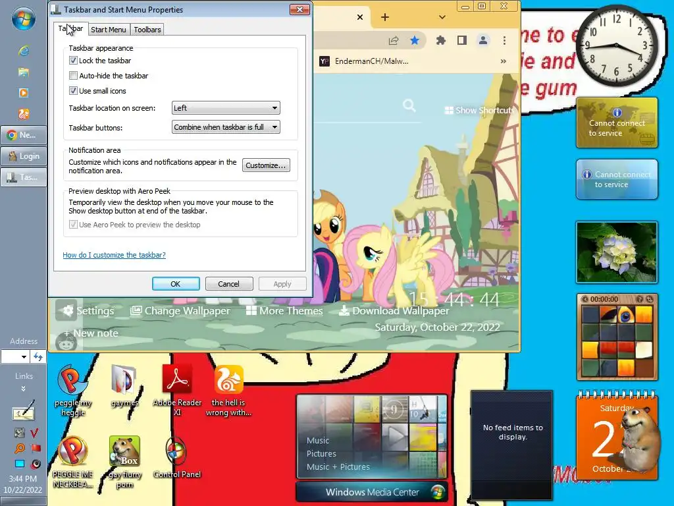The height and width of the screenshot is (506, 674).
Task: Enable Auto-hide the taskbar
Action: (x=74, y=76)
